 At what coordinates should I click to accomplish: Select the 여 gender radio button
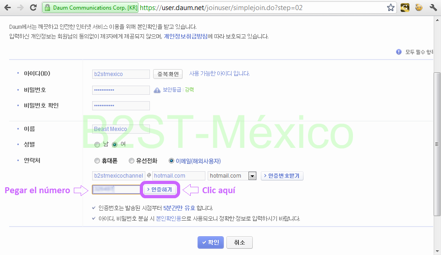(x=115, y=145)
